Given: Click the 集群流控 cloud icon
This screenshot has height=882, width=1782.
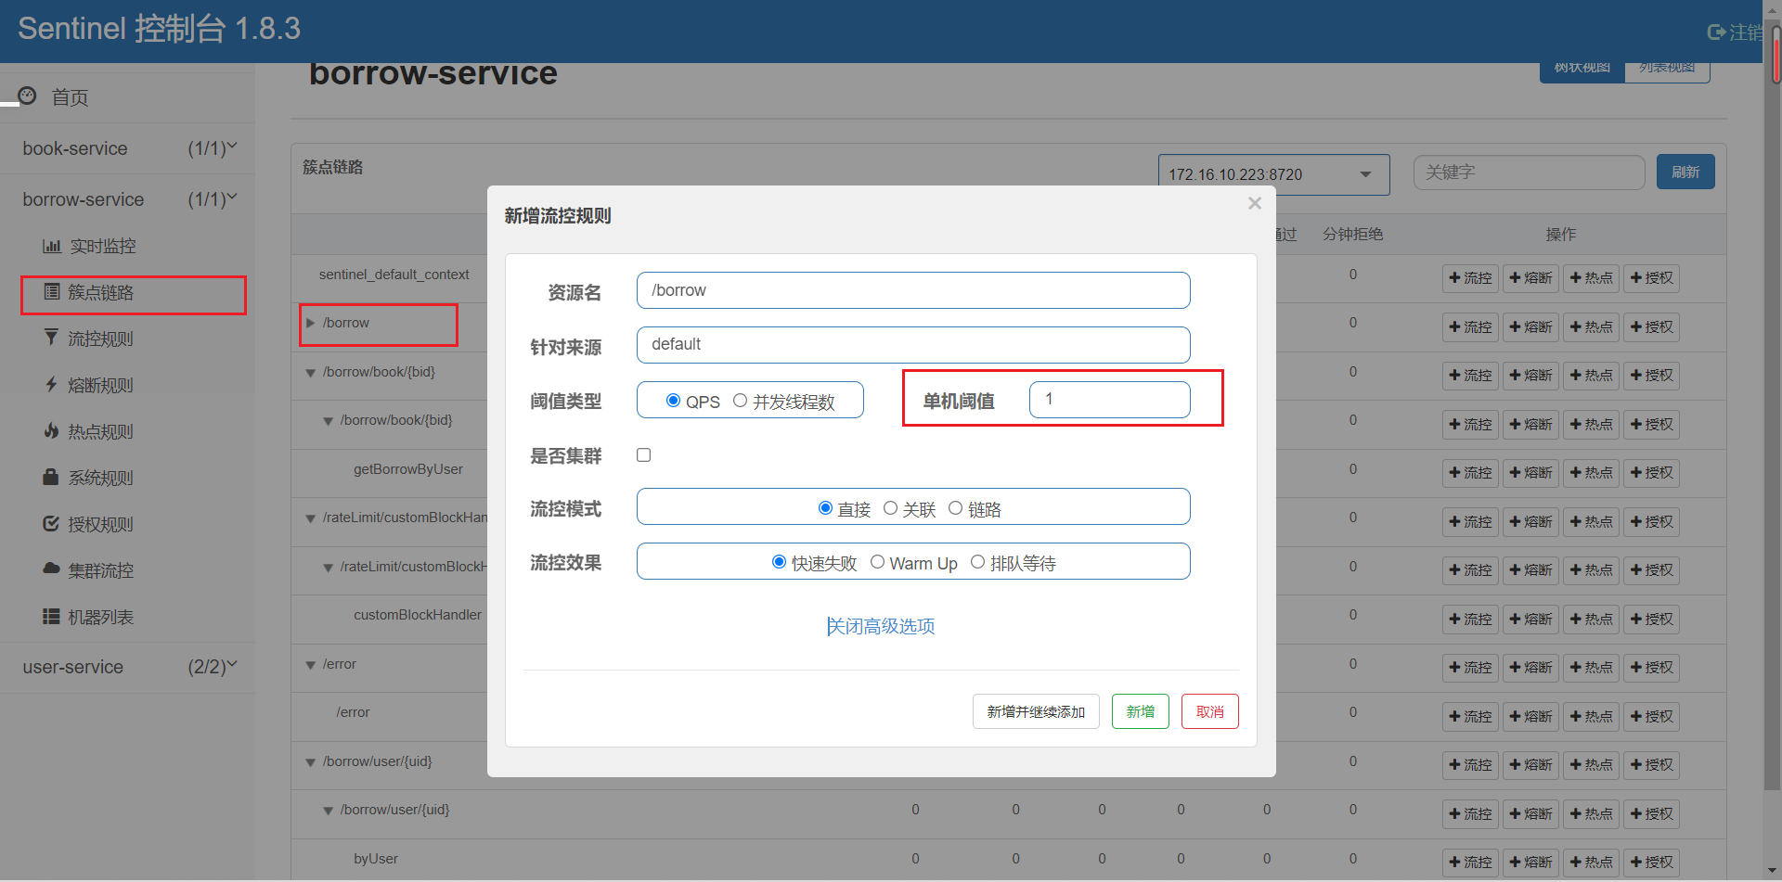Looking at the screenshot, I should (x=51, y=569).
